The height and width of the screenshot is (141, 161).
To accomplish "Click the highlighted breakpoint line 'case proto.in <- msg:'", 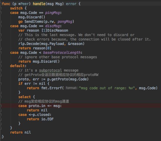I will tap(80, 106).
